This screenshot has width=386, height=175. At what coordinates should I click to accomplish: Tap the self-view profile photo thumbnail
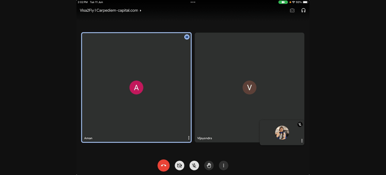282,133
